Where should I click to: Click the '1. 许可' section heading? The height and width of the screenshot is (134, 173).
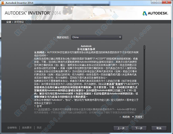38,106
